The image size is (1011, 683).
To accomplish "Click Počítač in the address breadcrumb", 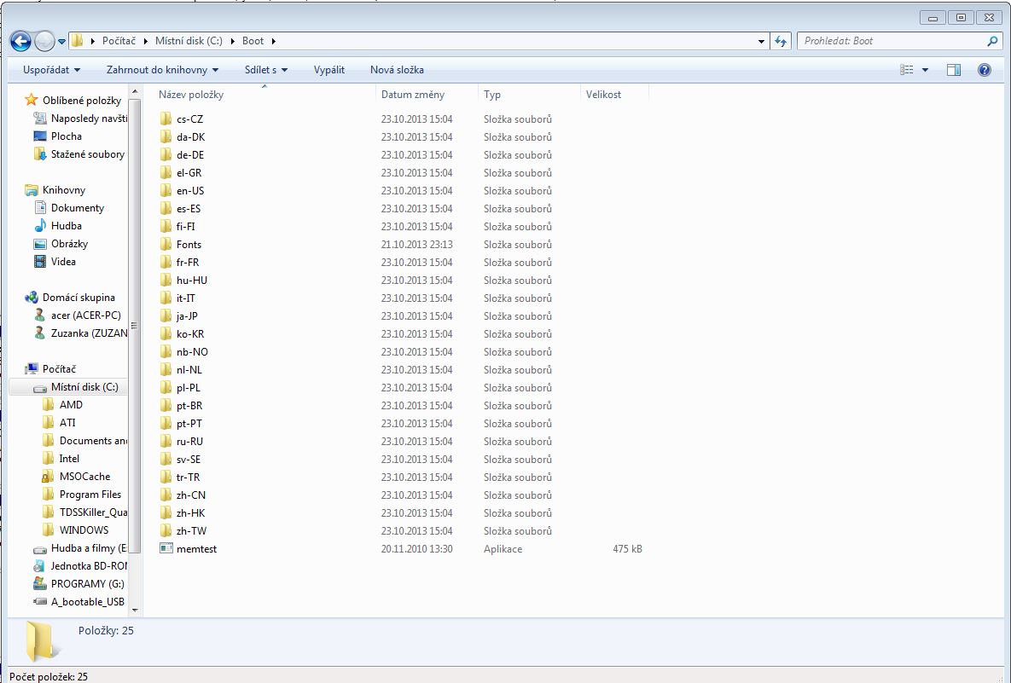I will click(x=119, y=41).
